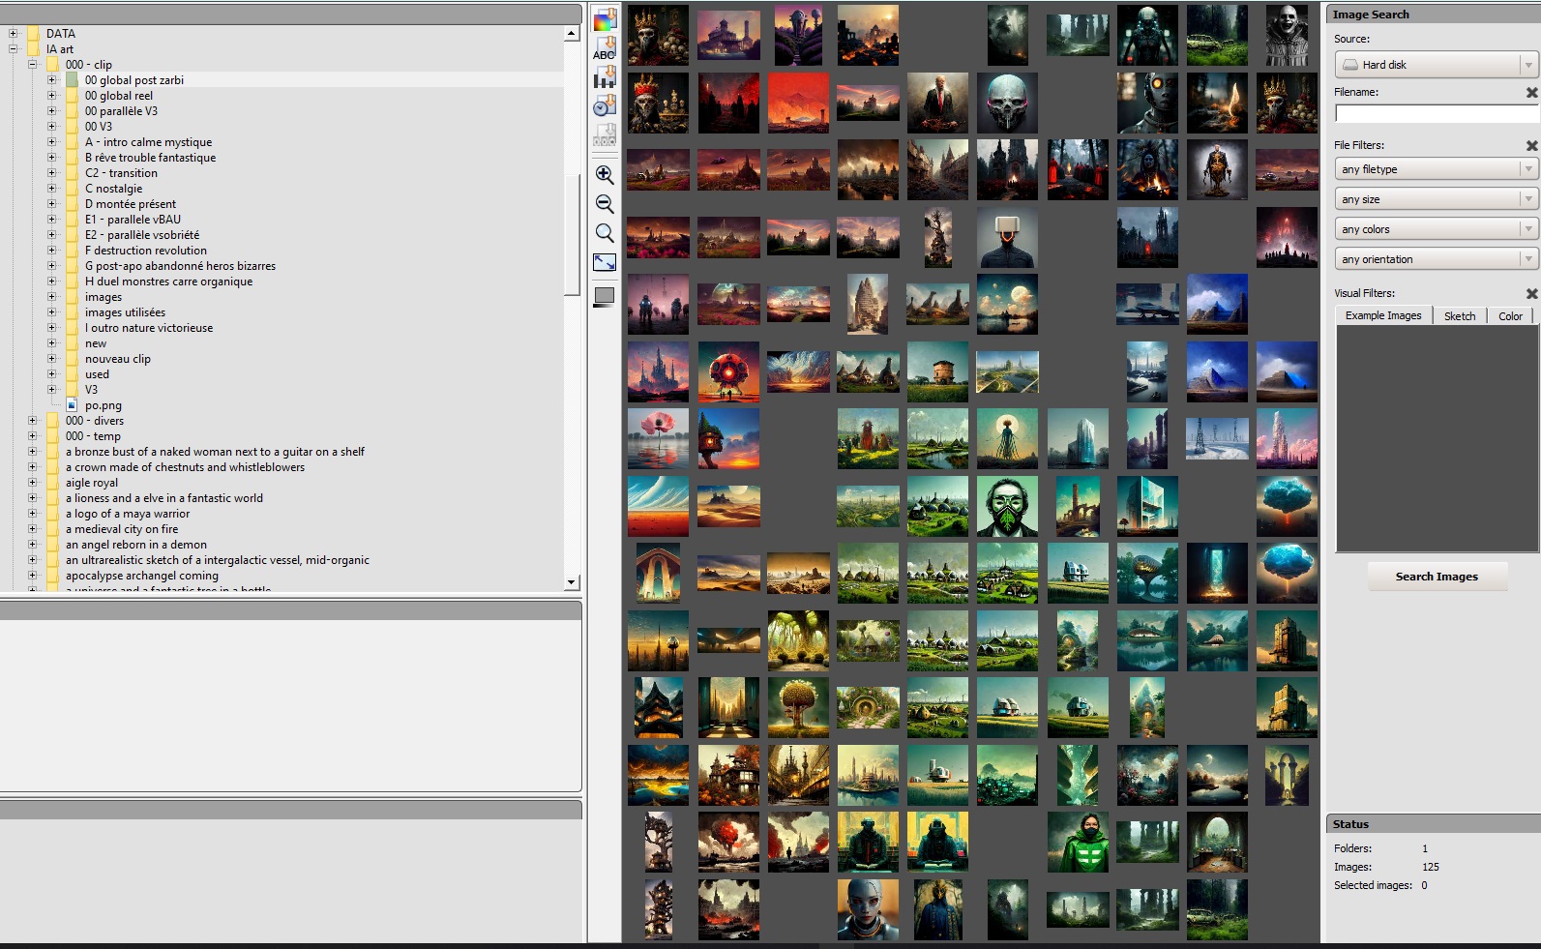Image resolution: width=1541 pixels, height=949 pixels.
Task: Click the Filename search input field
Action: click(1436, 114)
